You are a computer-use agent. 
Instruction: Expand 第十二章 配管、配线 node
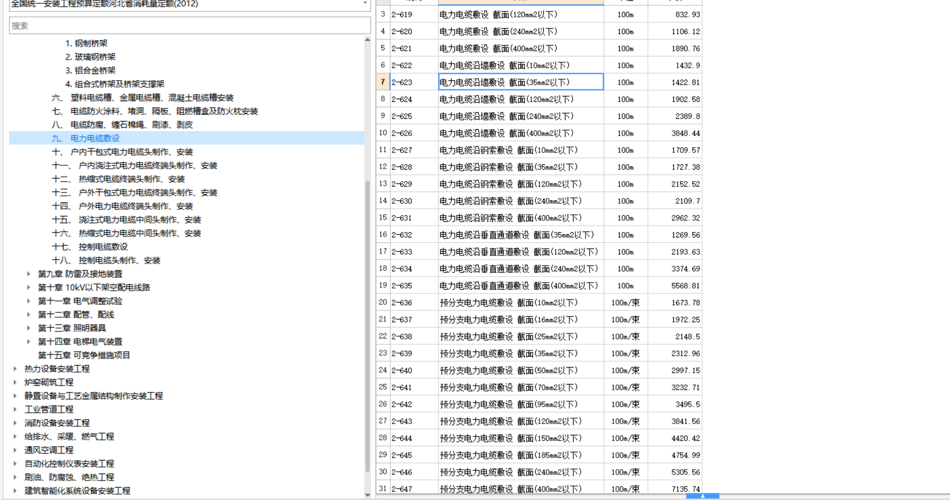click(29, 315)
